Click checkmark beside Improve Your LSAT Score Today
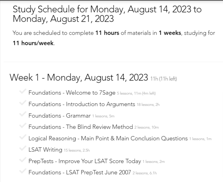This screenshot has height=182, width=223. click(23, 160)
